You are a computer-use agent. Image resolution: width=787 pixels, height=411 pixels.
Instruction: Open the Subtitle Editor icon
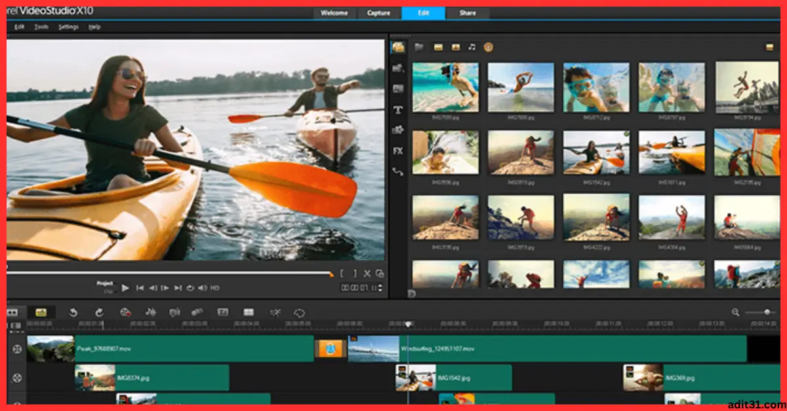click(x=222, y=313)
